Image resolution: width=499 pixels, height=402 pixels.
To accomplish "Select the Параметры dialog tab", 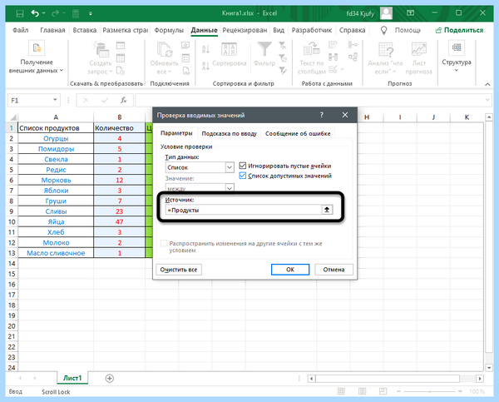I will (176, 133).
